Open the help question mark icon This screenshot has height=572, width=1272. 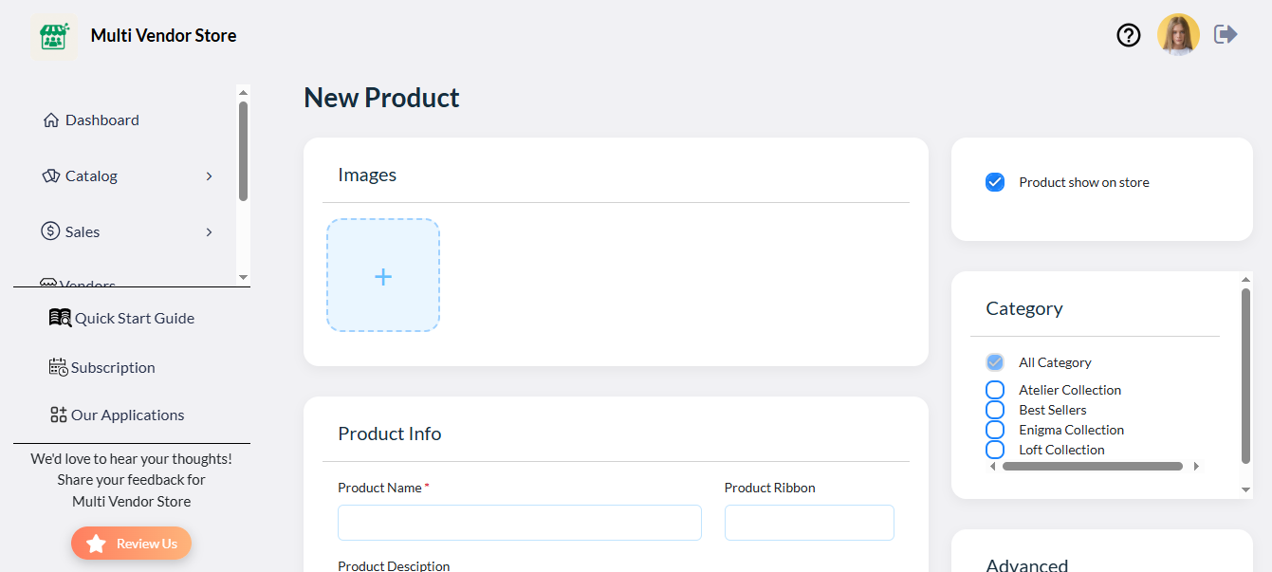click(x=1128, y=35)
